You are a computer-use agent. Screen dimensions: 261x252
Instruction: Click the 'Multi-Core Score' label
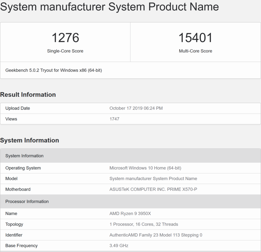pyautogui.click(x=195, y=51)
